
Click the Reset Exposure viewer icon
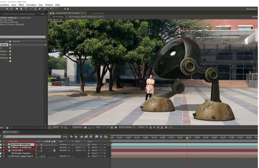(166, 127)
